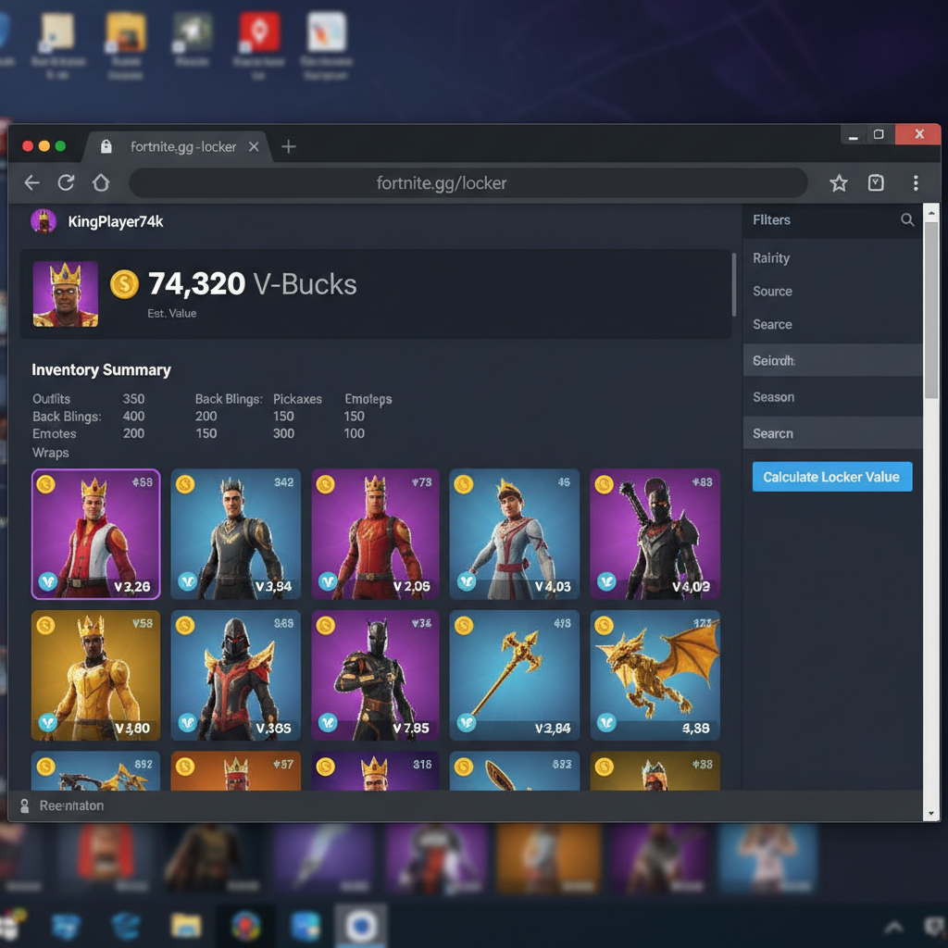Click the Wraps row label
The width and height of the screenshot is (948, 948).
51,452
